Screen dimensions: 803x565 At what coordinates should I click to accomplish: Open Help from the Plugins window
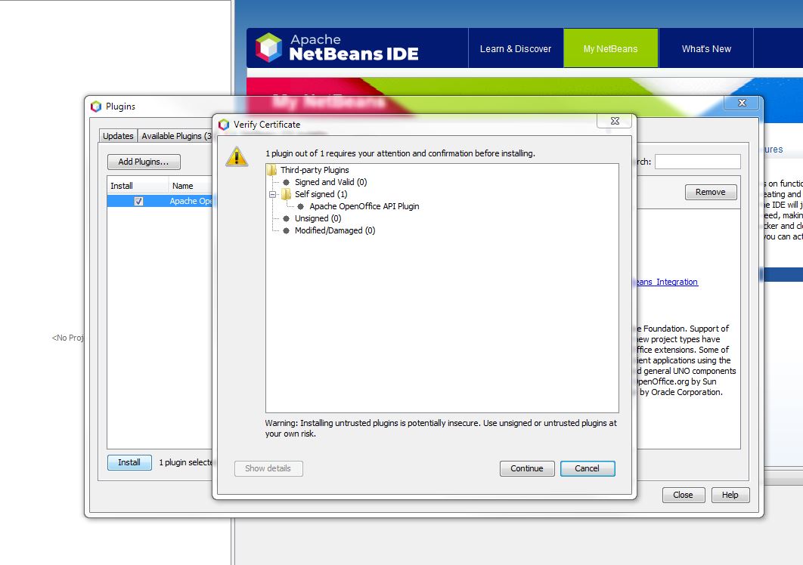tap(730, 495)
